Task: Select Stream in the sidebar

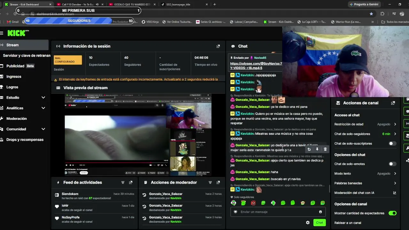Action: coord(24,45)
